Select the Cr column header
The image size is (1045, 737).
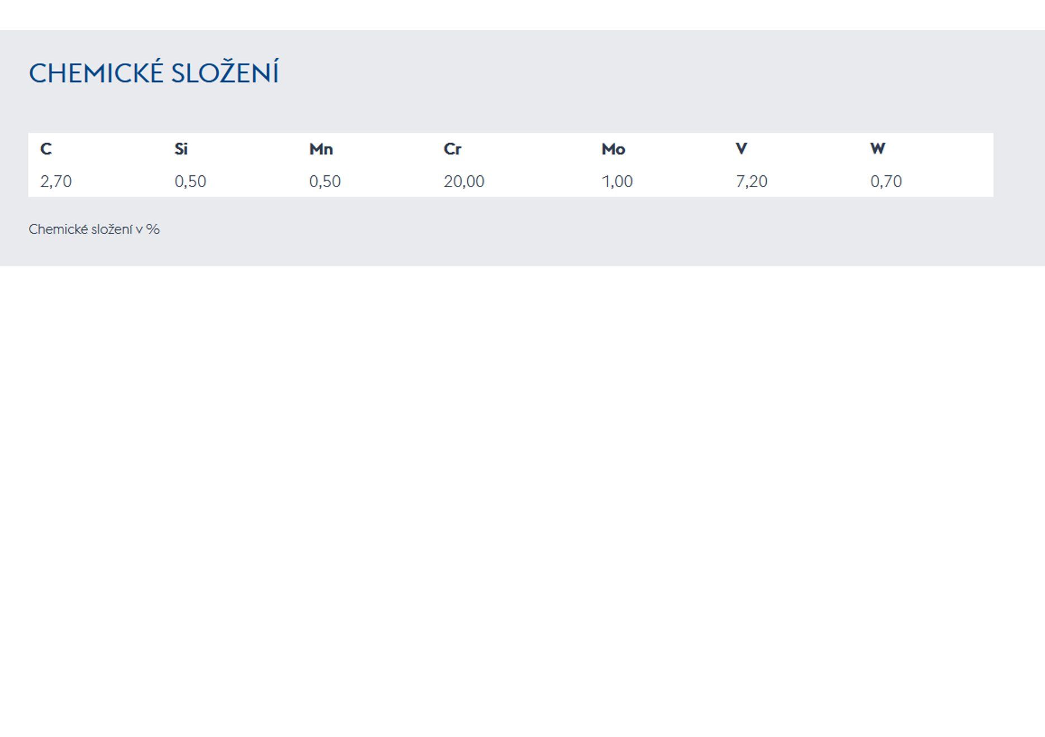452,149
